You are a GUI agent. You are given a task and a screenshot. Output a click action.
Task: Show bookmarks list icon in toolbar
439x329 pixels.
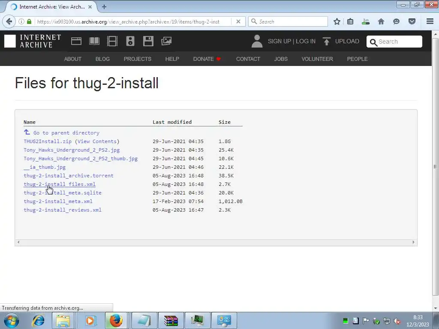coord(350,21)
